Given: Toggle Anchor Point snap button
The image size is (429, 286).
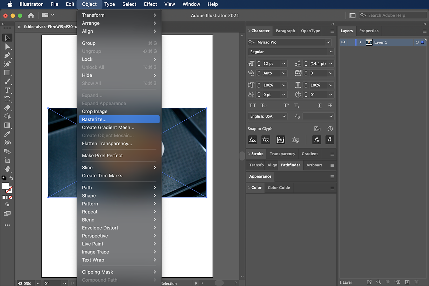Looking at the screenshot, I should coord(329,140).
